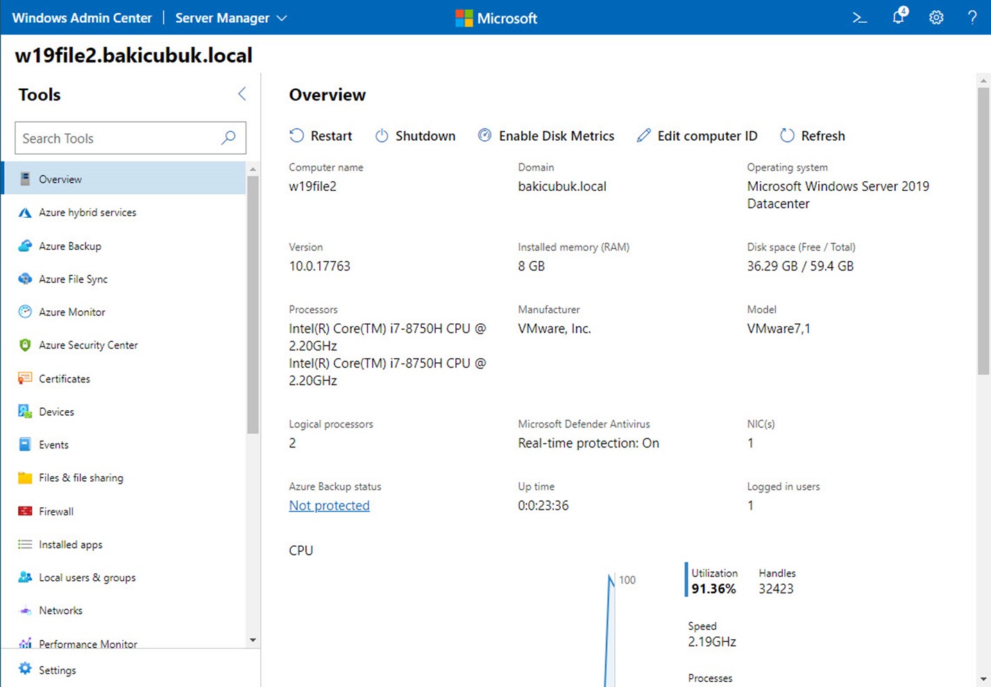Click the Tools list scrollbar thumb
This screenshot has height=687, width=991.
253,305
